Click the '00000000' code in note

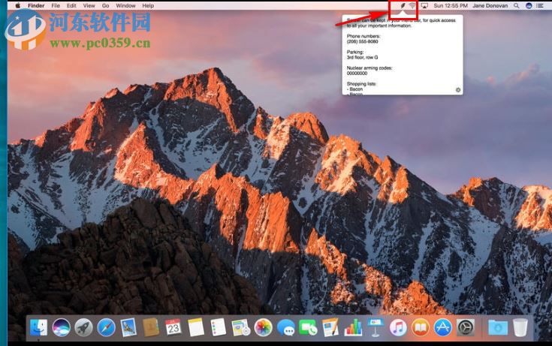tap(357, 74)
